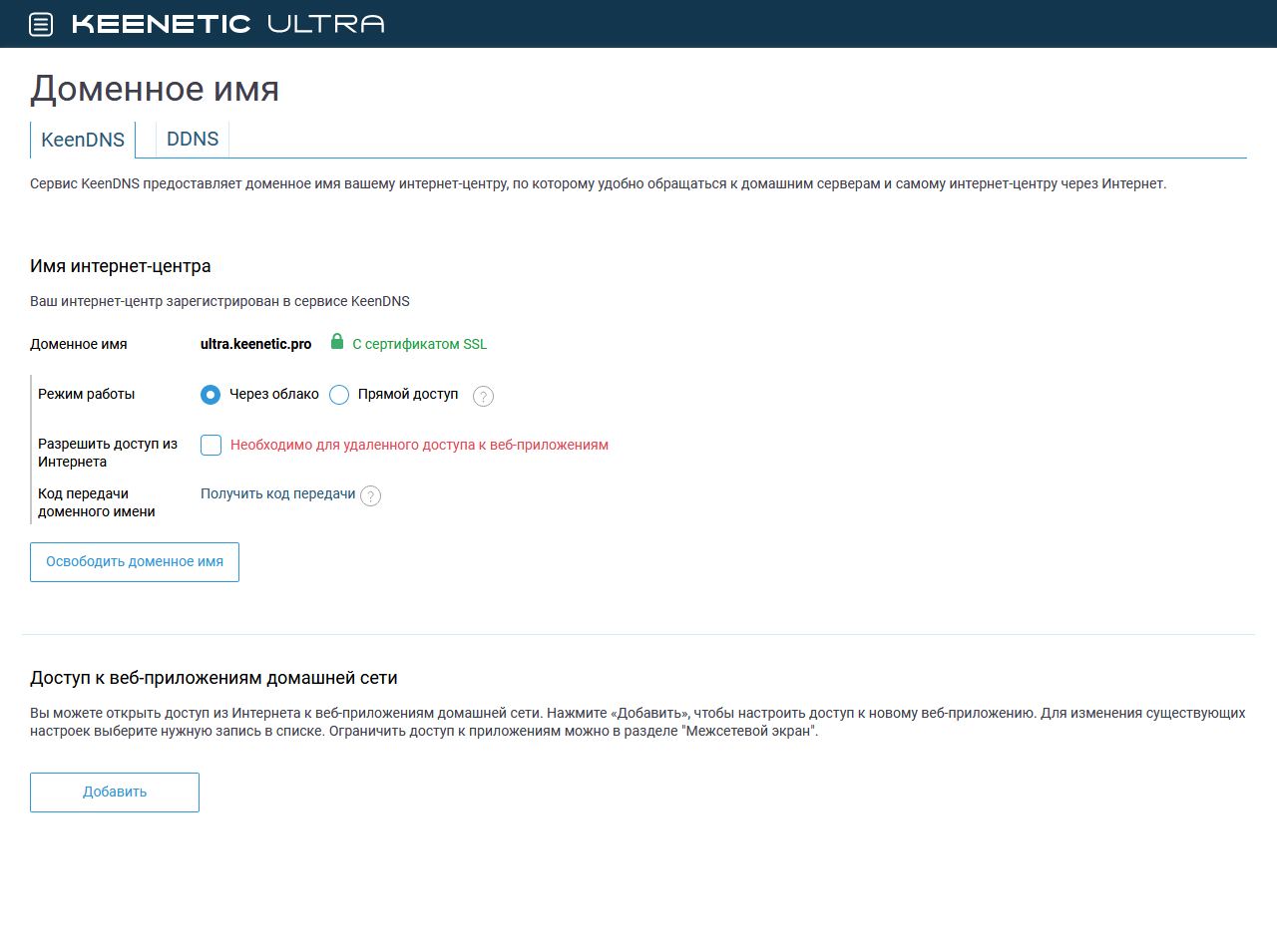
Task: Switch to the DDNS tab
Action: point(193,139)
